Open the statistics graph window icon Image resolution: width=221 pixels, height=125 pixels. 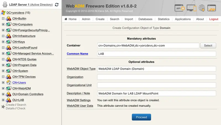pos(212,8)
